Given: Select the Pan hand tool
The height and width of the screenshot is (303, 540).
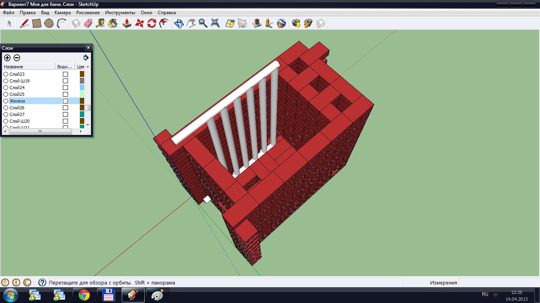Looking at the screenshot, I should point(191,23).
